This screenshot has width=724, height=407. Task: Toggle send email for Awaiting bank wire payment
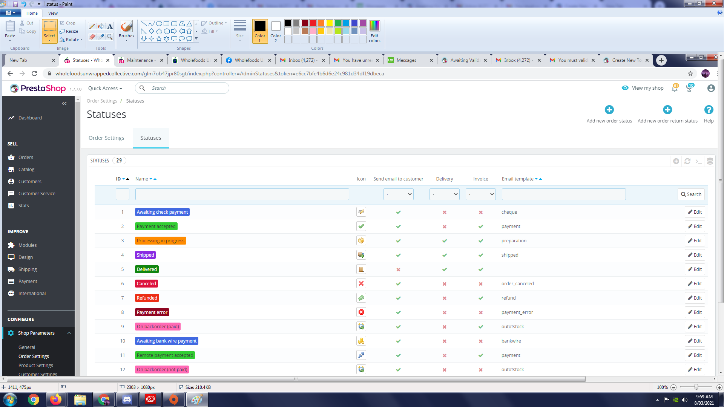398,341
